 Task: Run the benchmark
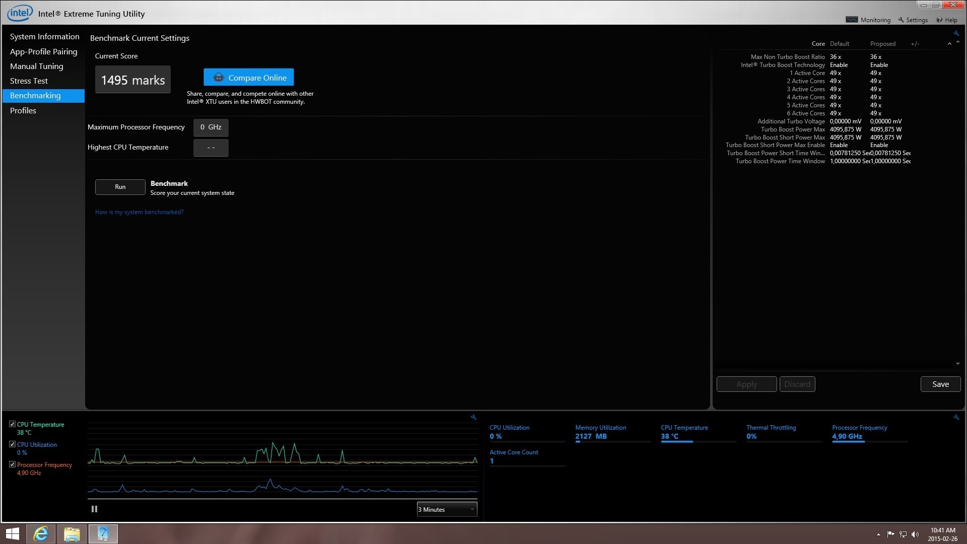[x=120, y=187]
